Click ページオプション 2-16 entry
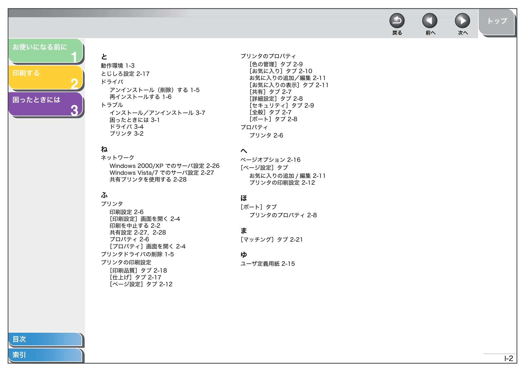525x371 pixels. (270, 160)
